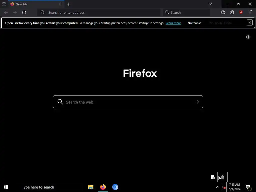Click the Yes, open Firefox button
Screen dimensions: 256x192
(x=220, y=23)
